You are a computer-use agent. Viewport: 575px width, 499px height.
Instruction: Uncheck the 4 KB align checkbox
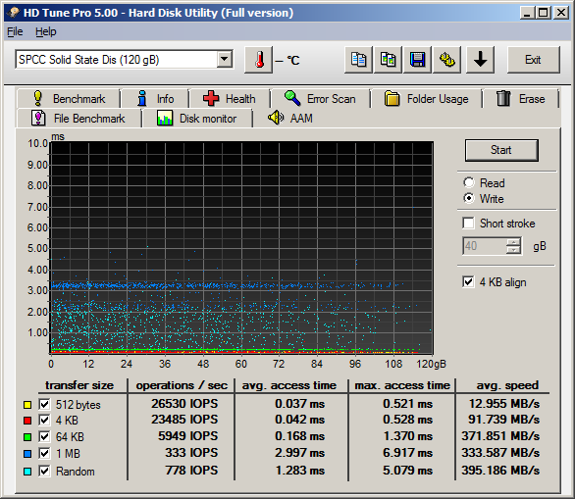coord(468,282)
